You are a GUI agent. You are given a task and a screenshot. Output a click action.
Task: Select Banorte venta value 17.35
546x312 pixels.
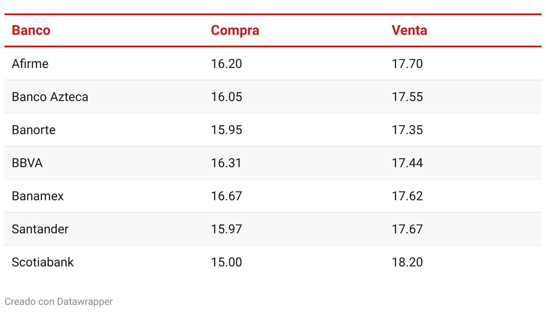[407, 130]
